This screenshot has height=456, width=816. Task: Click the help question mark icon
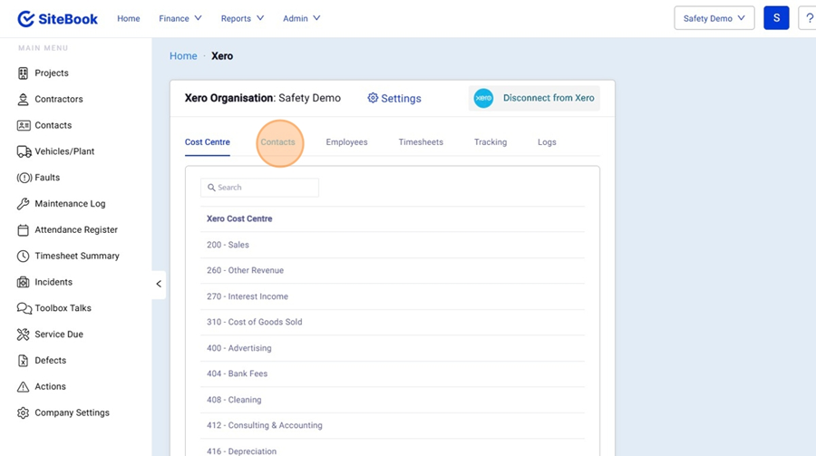809,18
